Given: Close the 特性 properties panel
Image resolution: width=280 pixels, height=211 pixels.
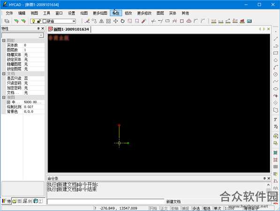Looking at the screenshot, I should point(43,29).
